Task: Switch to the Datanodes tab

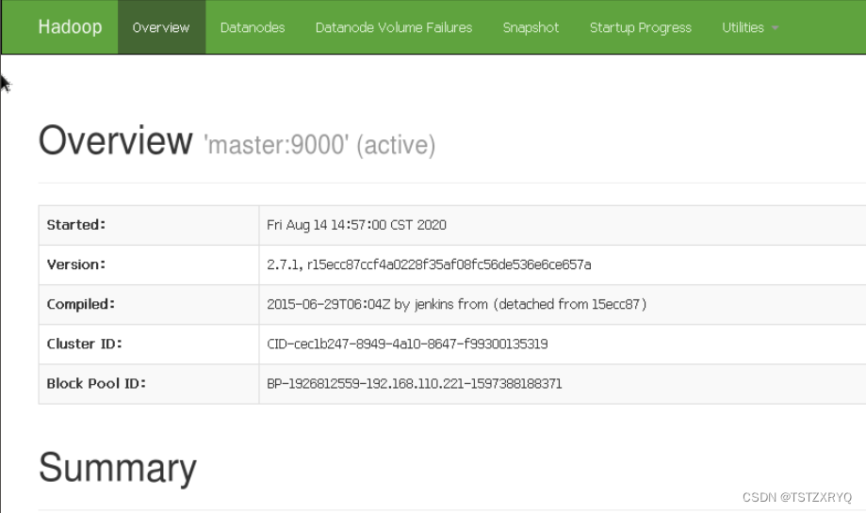Action: (x=253, y=27)
